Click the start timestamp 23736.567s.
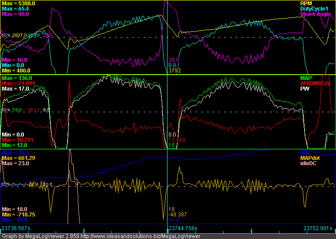 16,228
